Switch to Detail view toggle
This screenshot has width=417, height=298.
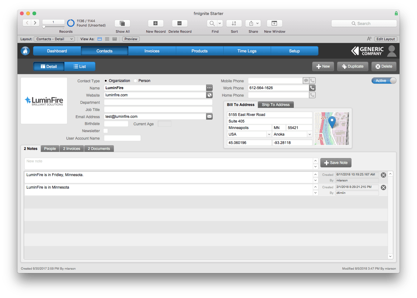click(x=49, y=66)
